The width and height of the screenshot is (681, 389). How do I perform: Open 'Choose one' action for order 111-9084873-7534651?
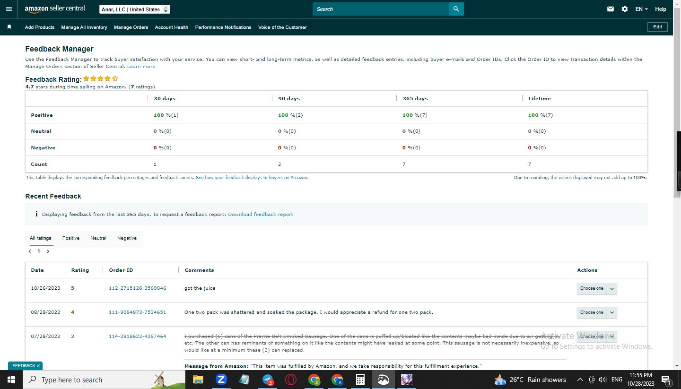click(597, 312)
